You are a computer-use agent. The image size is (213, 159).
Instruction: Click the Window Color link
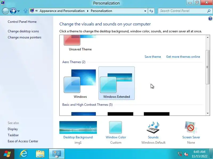[x=116, y=137]
